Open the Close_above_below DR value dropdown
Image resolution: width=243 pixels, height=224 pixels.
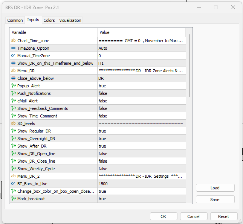pyautogui.click(x=141, y=78)
